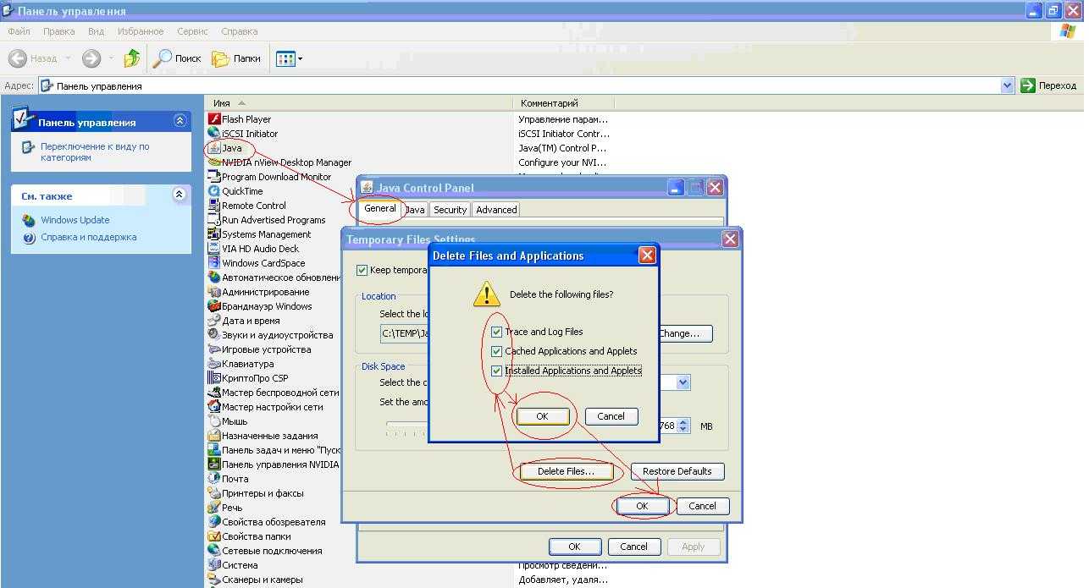Uncheck Cached Applications and Applets checkbox
Screen dimensions: 1089x588
(497, 351)
